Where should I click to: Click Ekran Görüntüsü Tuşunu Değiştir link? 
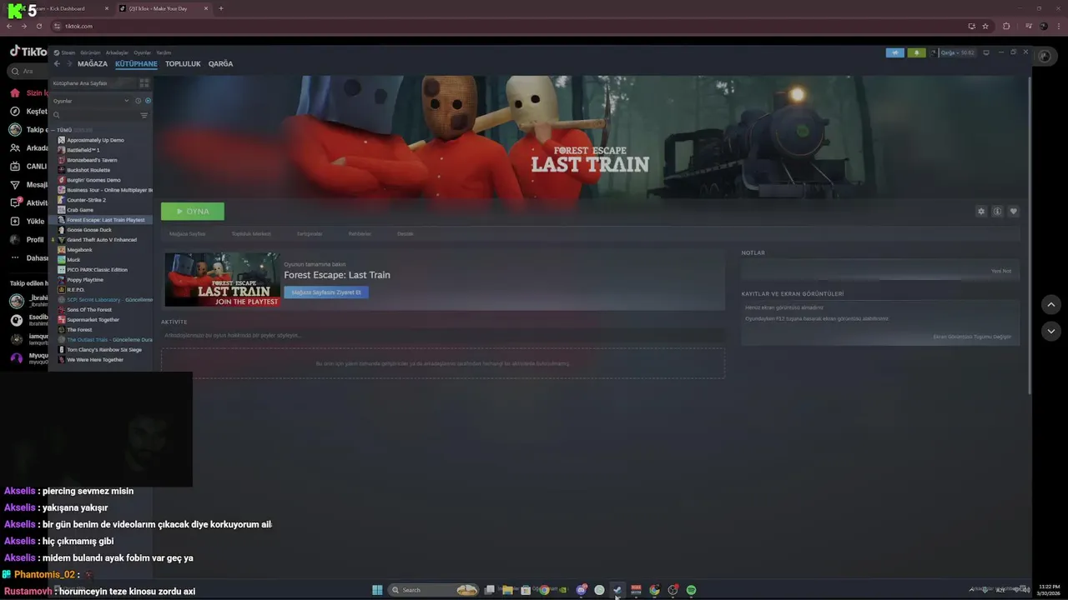972,337
